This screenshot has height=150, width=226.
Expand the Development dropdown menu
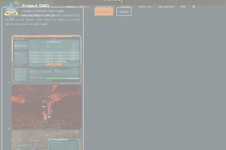105,7
